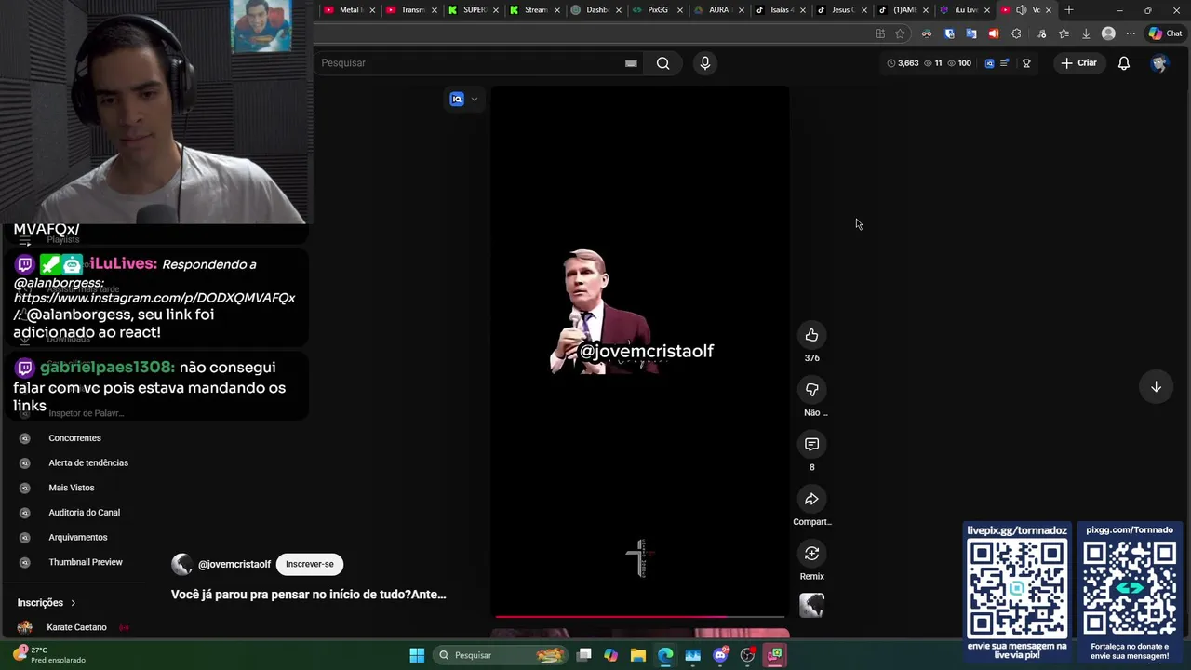Viewport: 1191px width, 670px height.
Task: Switch to the Isaías TikTok tab
Action: [779, 10]
